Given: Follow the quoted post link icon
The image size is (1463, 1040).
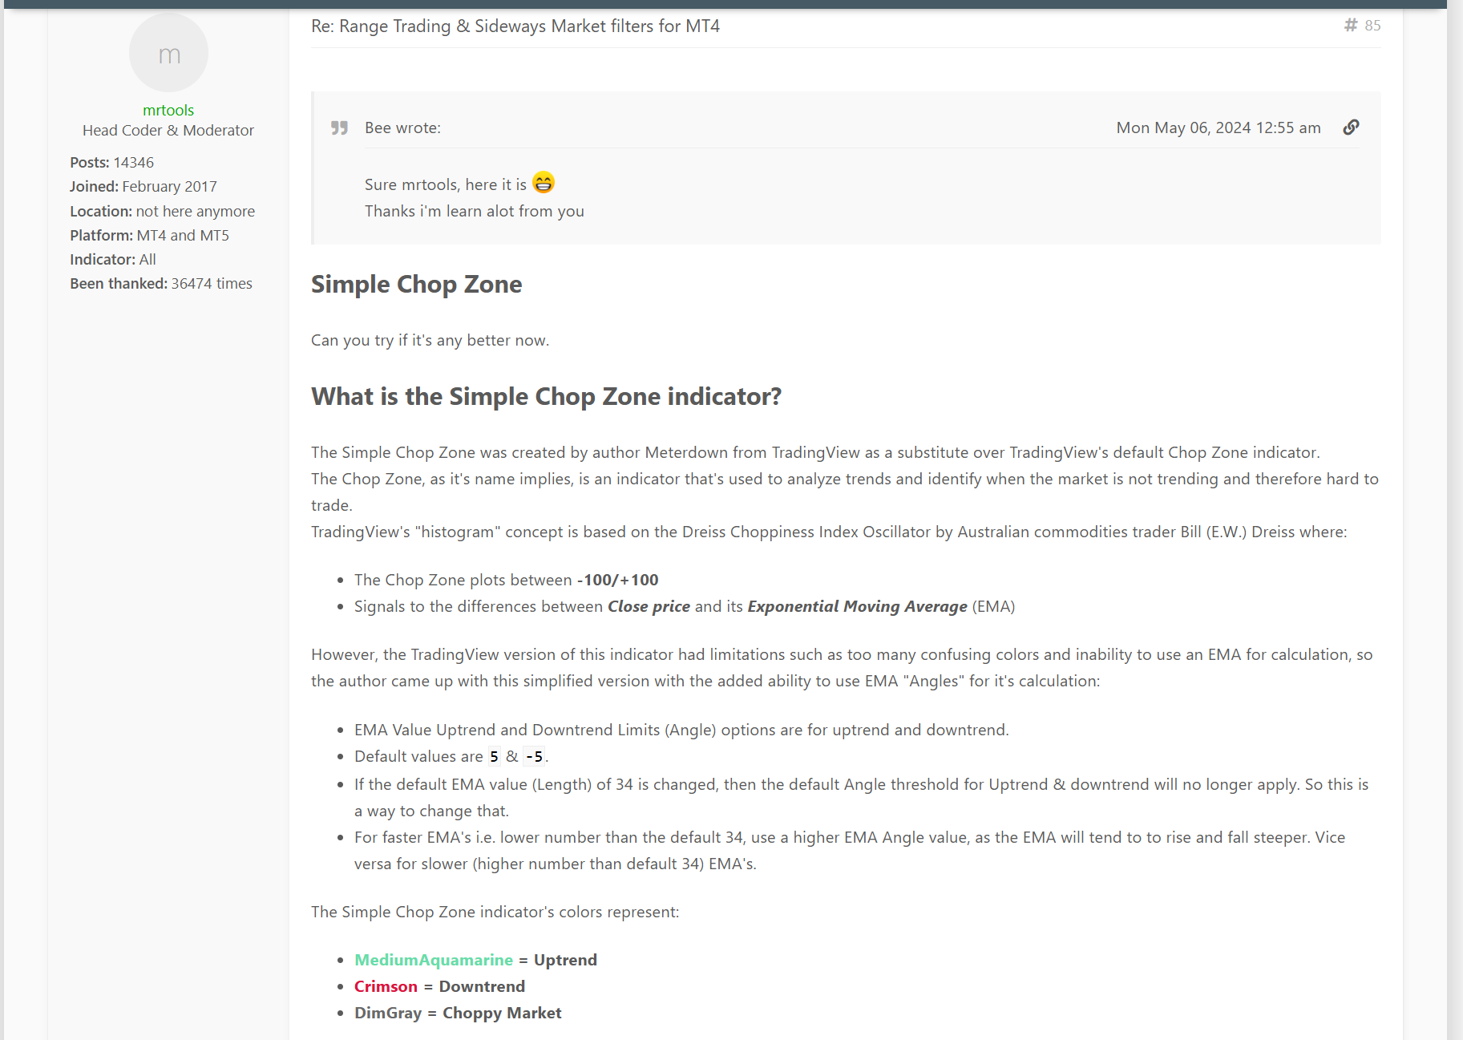Looking at the screenshot, I should [x=1351, y=127].
